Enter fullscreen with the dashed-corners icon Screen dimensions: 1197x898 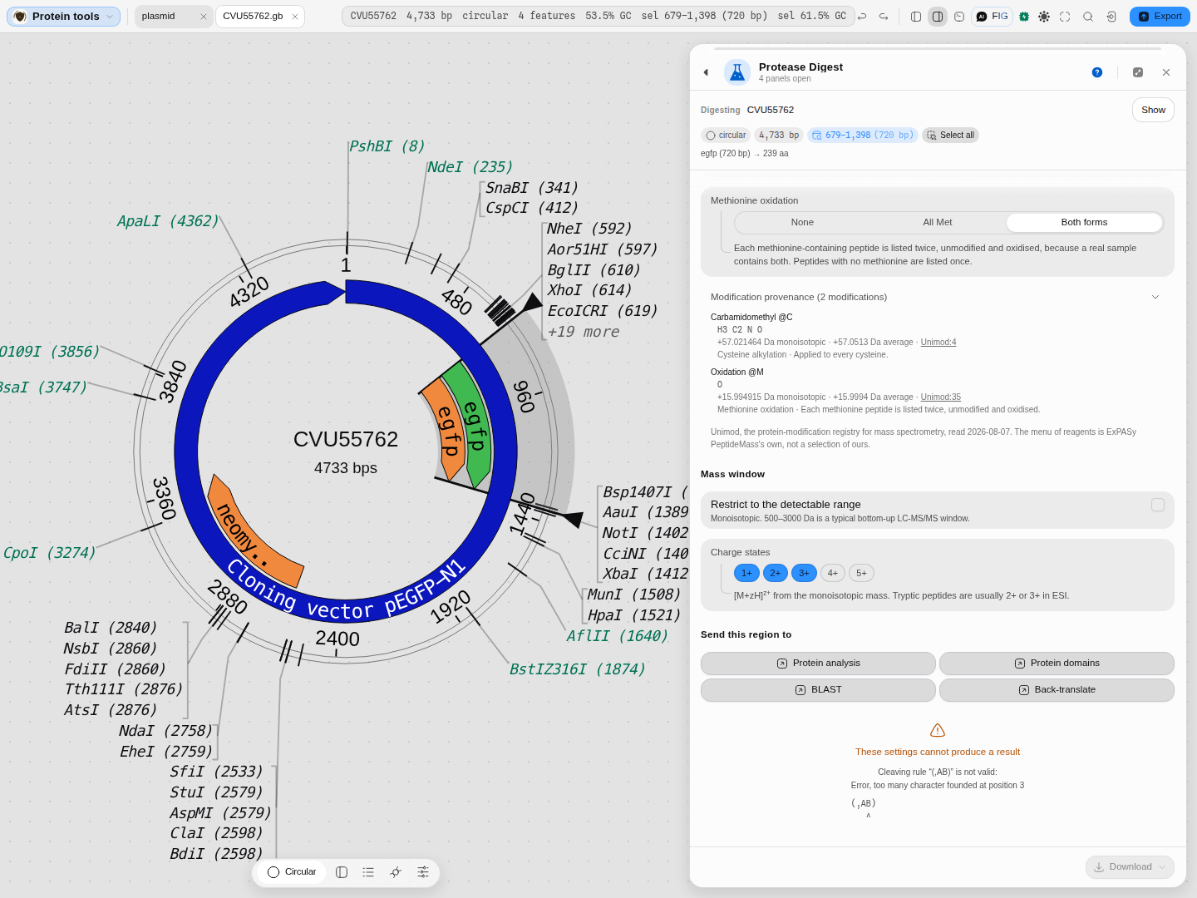[1065, 17]
